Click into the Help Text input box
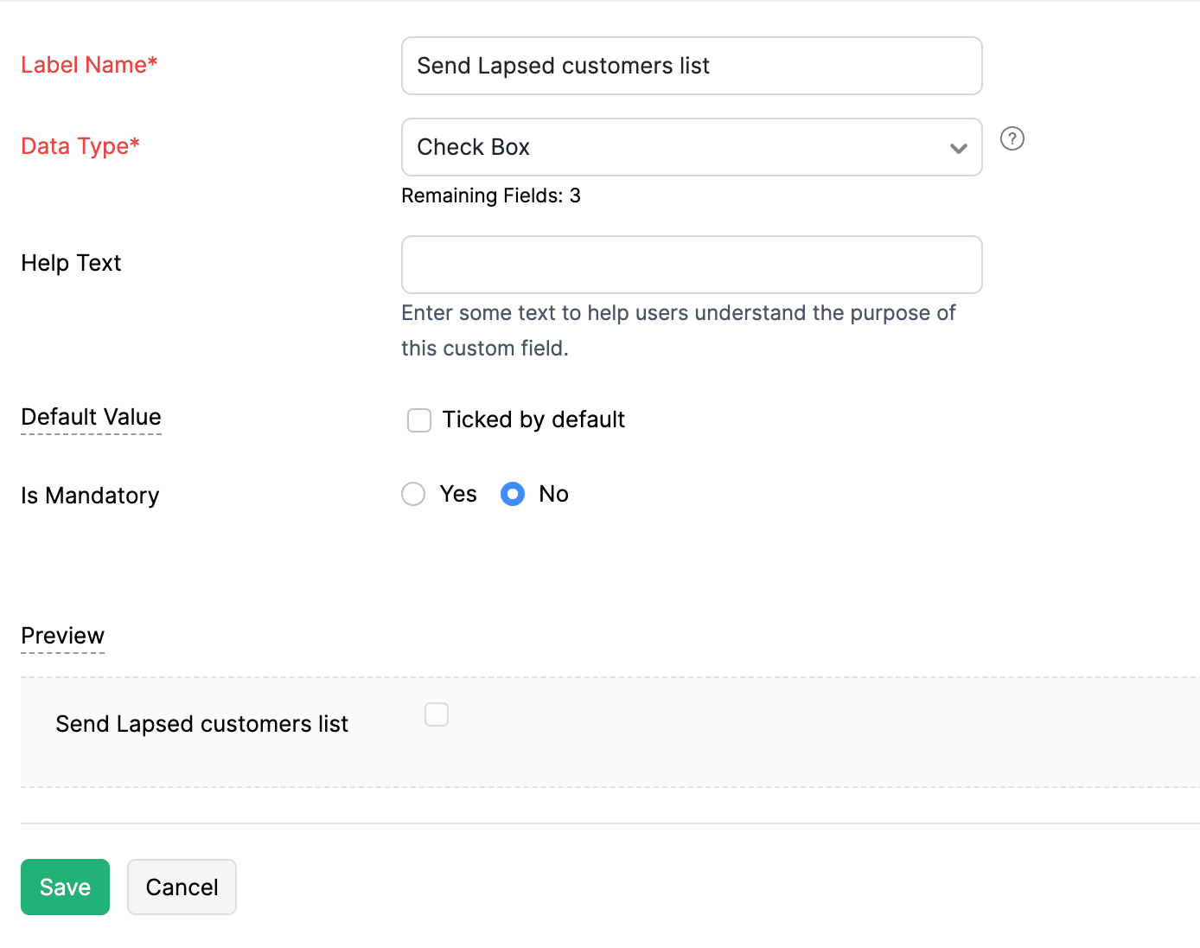 pyautogui.click(x=692, y=265)
